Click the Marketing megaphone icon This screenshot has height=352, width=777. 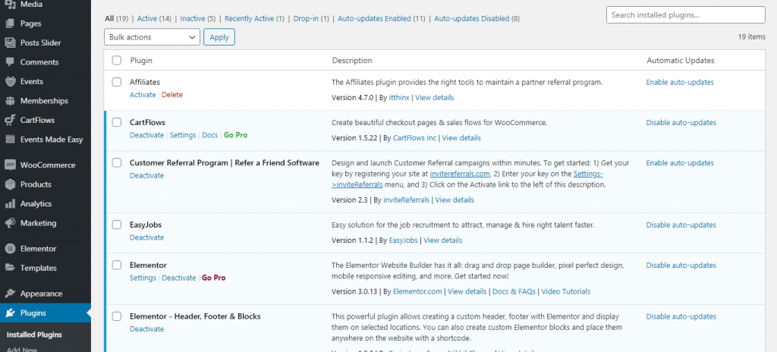(9, 223)
